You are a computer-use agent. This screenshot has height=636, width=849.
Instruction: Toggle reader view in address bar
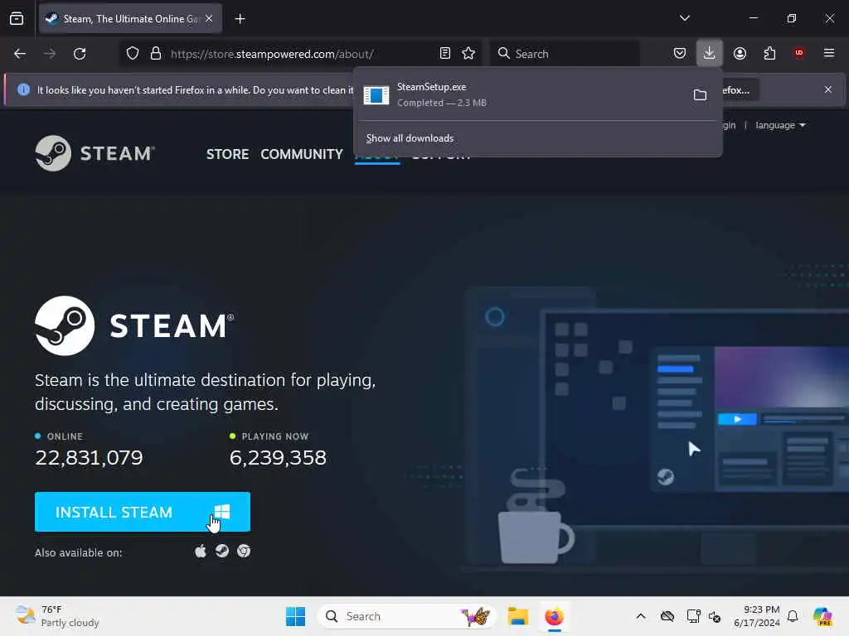[445, 53]
